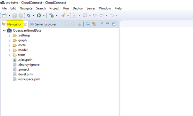Open the Previous Annotation dropdown arrow
This screenshot has width=193, height=116.
pyautogui.click(x=90, y=15)
